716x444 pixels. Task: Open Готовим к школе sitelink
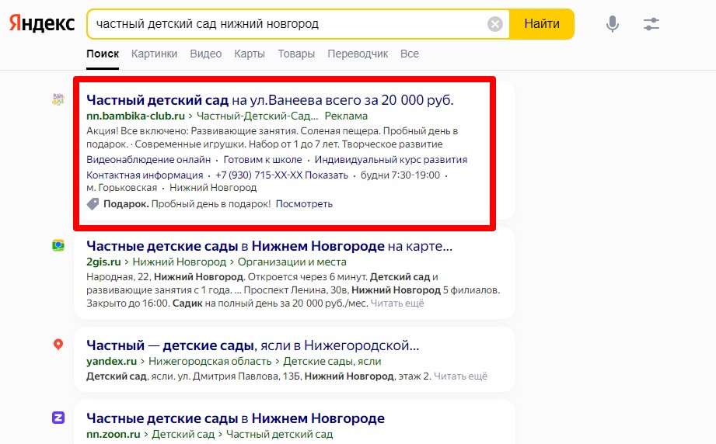[x=263, y=160]
